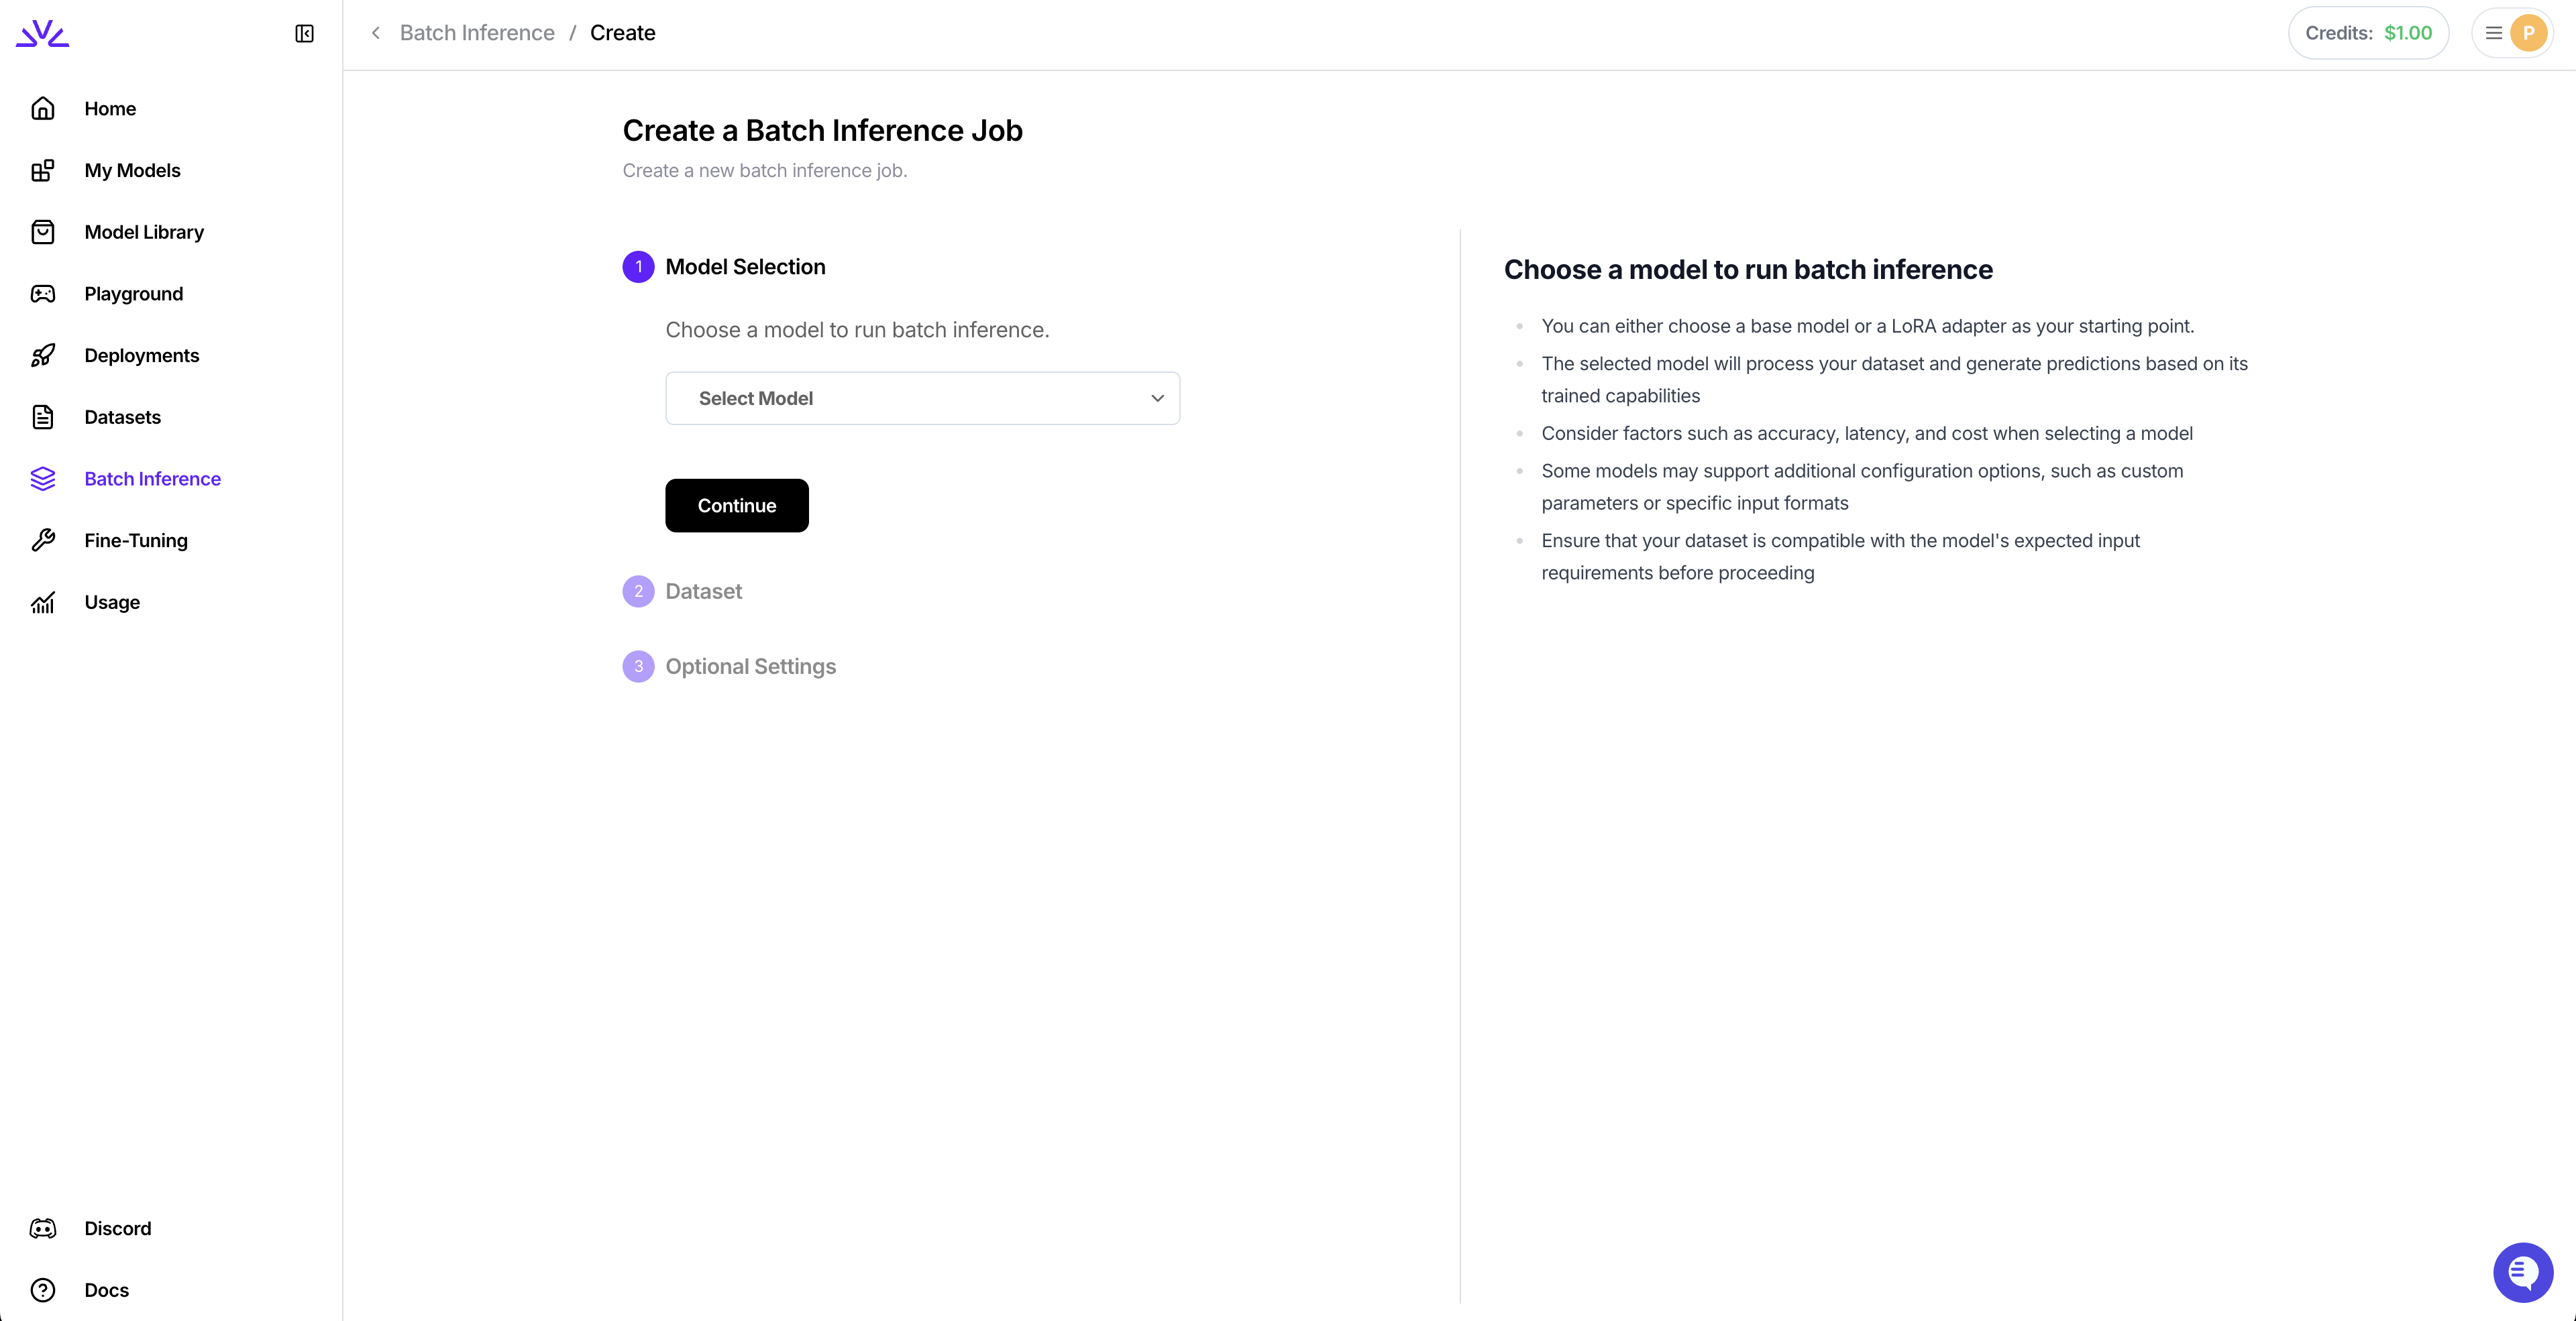Click the Model Library bag icon
Screen dimensions: 2576x1321
(42, 232)
